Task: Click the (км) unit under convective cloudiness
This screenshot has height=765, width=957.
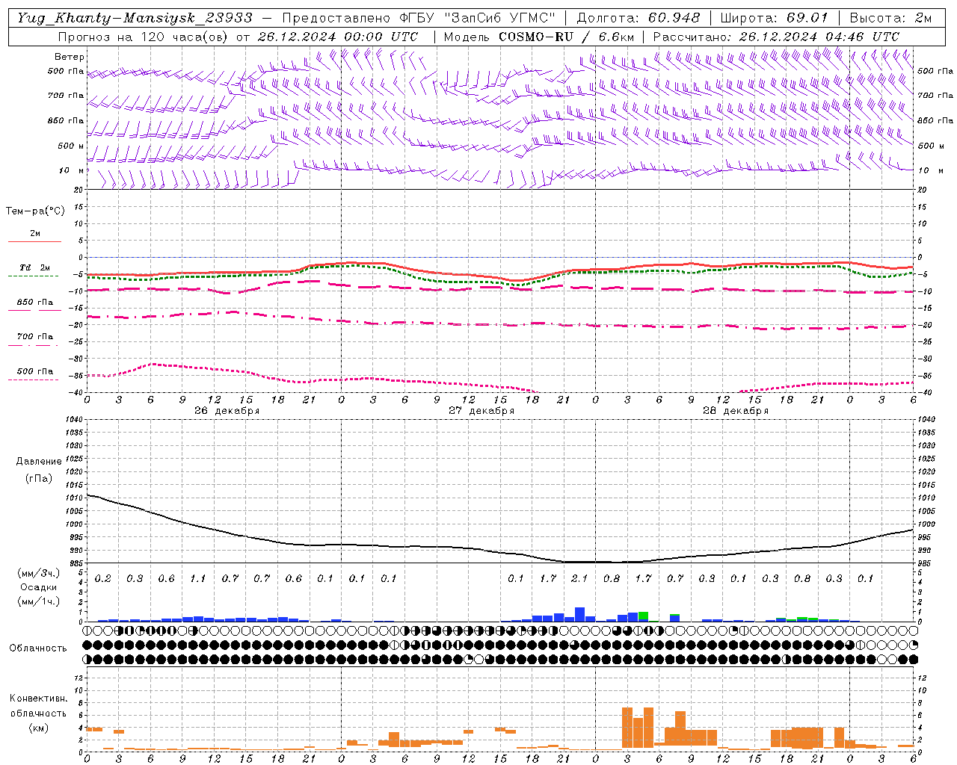Action: [39, 727]
